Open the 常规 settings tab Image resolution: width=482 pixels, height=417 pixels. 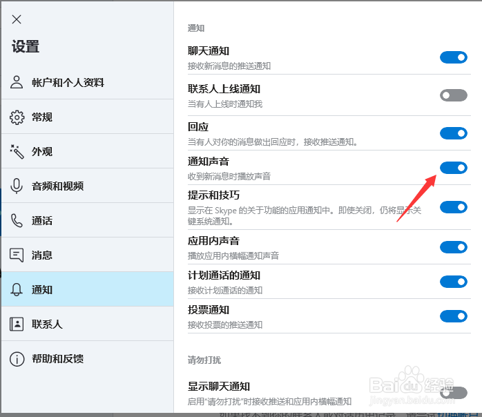coord(42,117)
